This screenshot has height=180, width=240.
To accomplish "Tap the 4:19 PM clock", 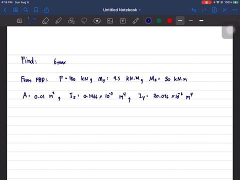I will pos(7,2).
